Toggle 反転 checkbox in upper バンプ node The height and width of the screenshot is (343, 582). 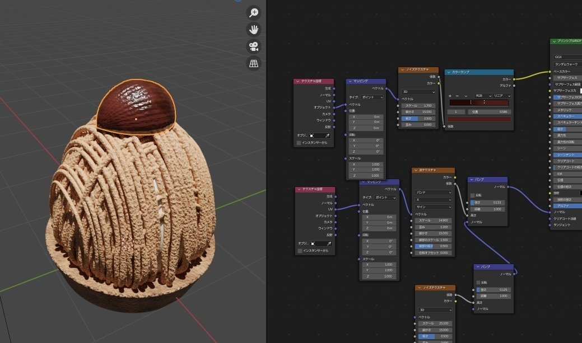click(x=473, y=195)
